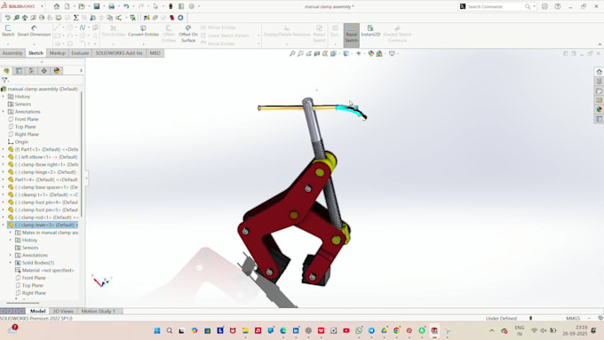Click the Search Commands field
Image resolution: width=604 pixels, height=340 pixels.
pos(496,6)
